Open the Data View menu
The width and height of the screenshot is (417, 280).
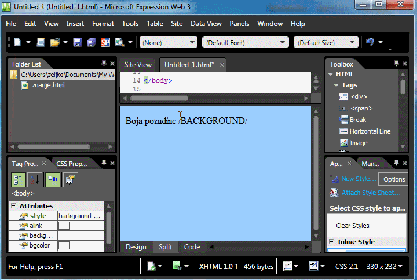coord(206,24)
